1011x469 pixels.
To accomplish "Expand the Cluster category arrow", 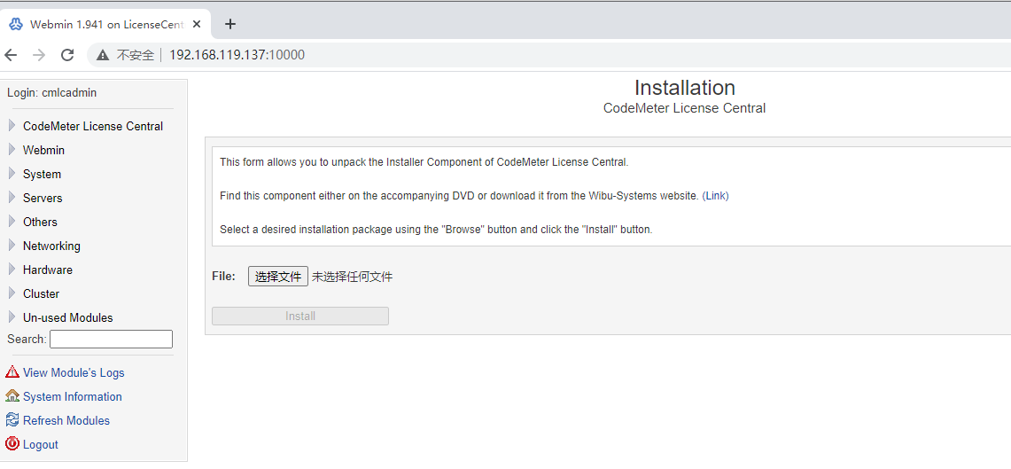I will pos(12,293).
